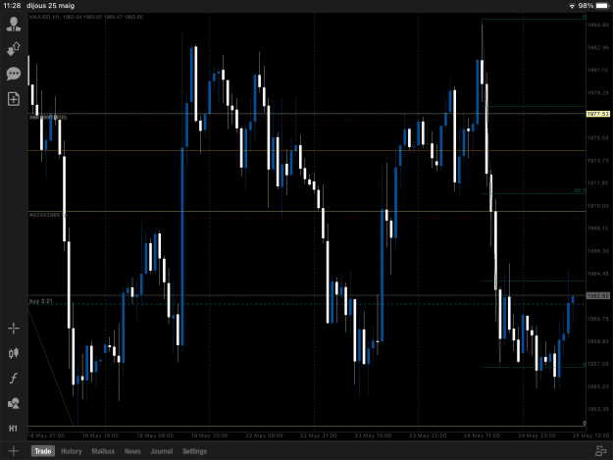Click the '19 May 20:00' time axis label
The height and width of the screenshot is (460, 613).
click(209, 435)
